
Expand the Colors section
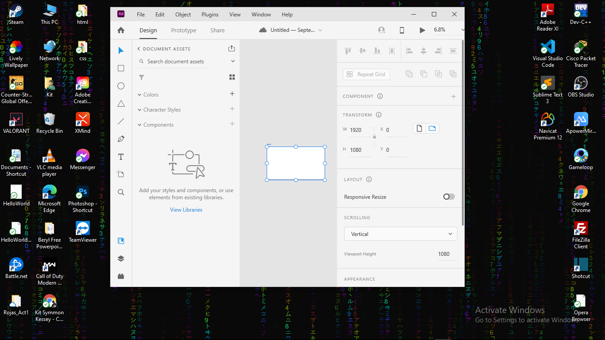[x=151, y=95]
